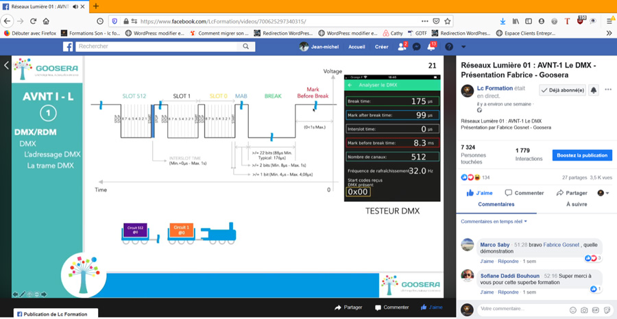Open the new tab plus button
Screen dimensions: 617x319
pos(95,6)
